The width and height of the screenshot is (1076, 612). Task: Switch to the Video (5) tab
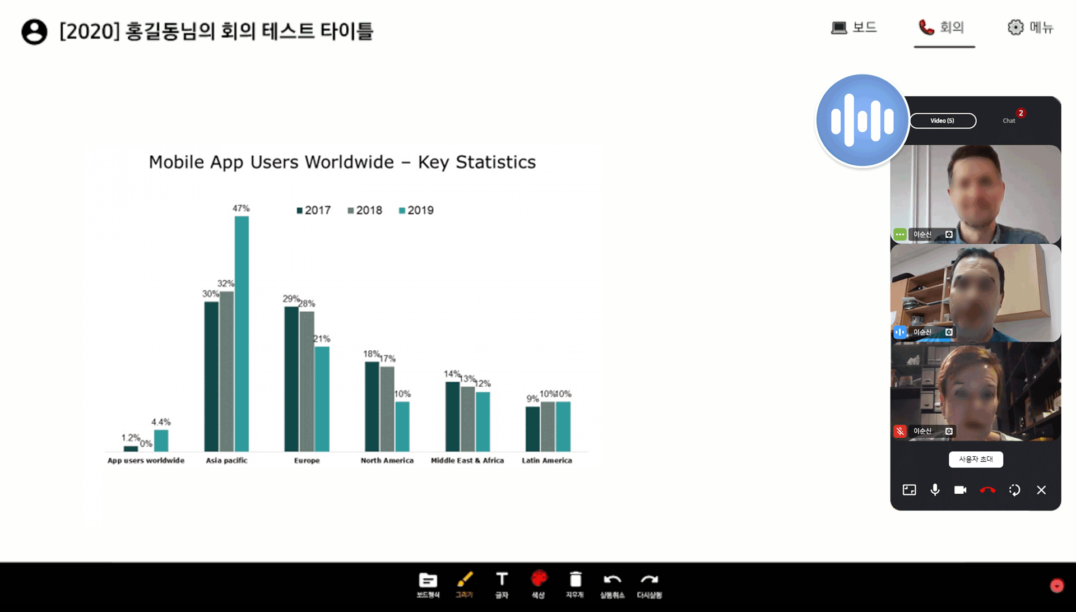943,120
